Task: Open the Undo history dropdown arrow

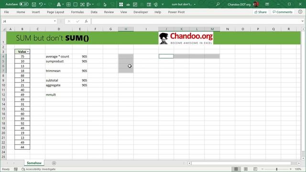Action: click(x=45, y=4)
